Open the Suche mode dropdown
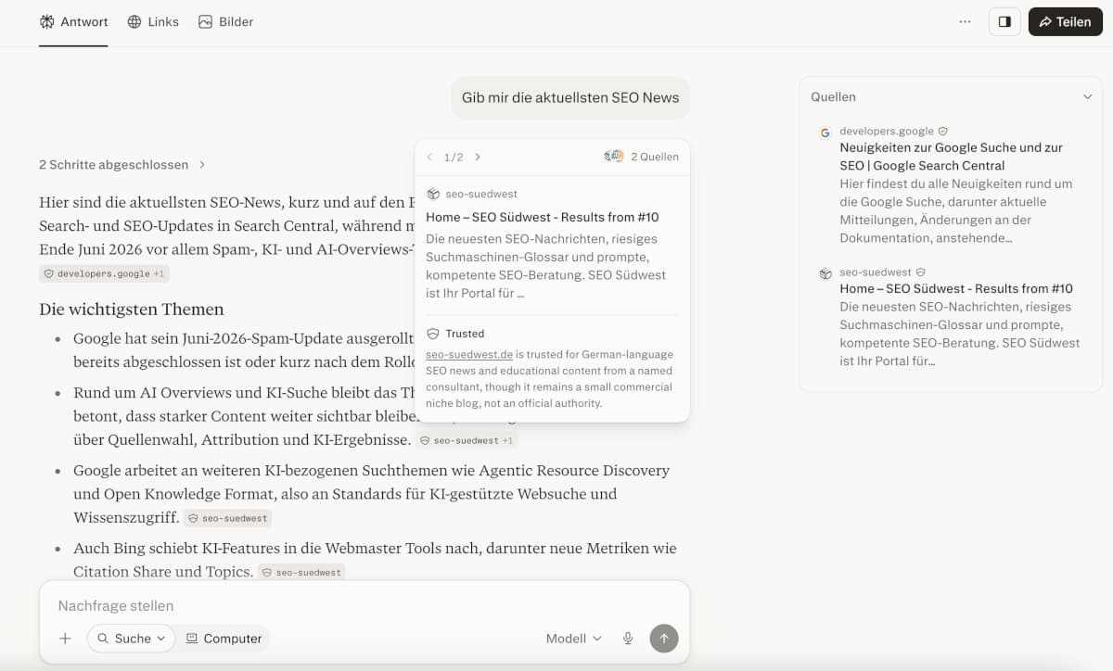The width and height of the screenshot is (1113, 671). [x=131, y=638]
